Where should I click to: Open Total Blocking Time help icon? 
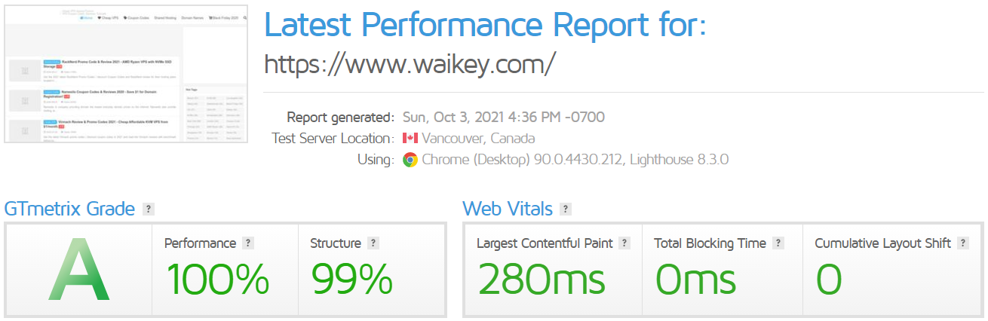pyautogui.click(x=778, y=243)
